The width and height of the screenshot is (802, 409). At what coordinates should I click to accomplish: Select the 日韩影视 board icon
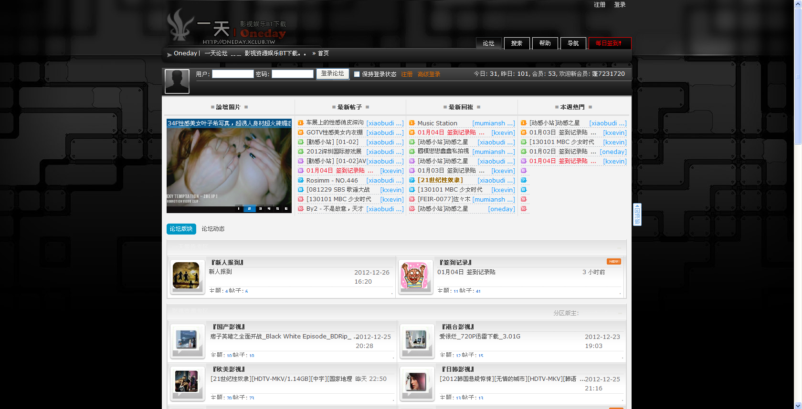[416, 382]
